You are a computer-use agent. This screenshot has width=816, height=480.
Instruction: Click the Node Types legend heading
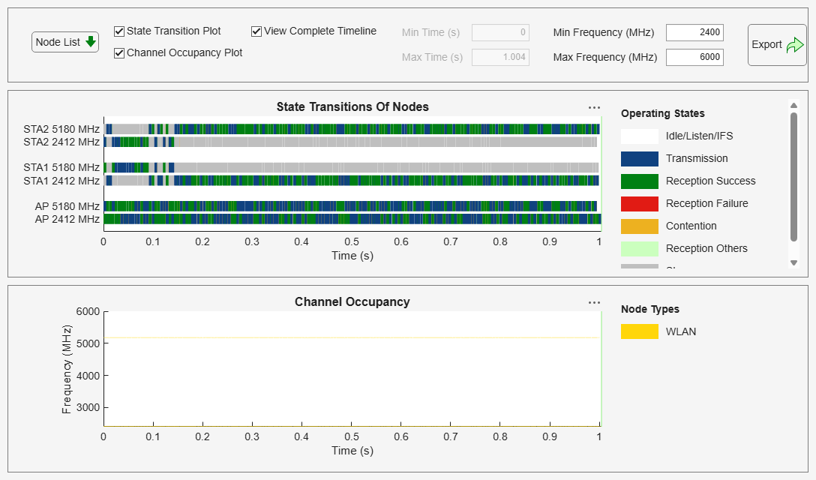coord(650,309)
